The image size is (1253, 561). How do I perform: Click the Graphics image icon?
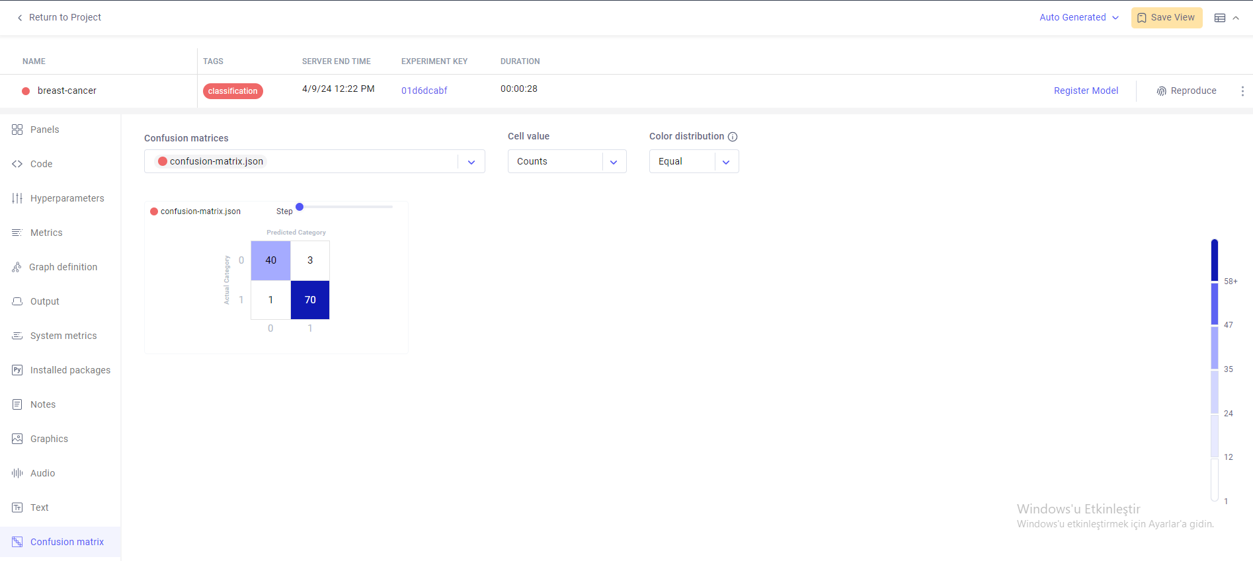tap(17, 439)
